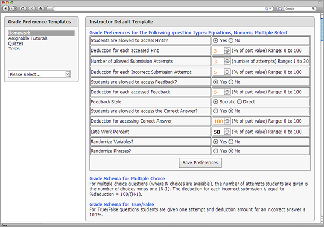Adjust the Deduction for each accessed Hint stepper
The image size is (324, 227).
[227, 50]
